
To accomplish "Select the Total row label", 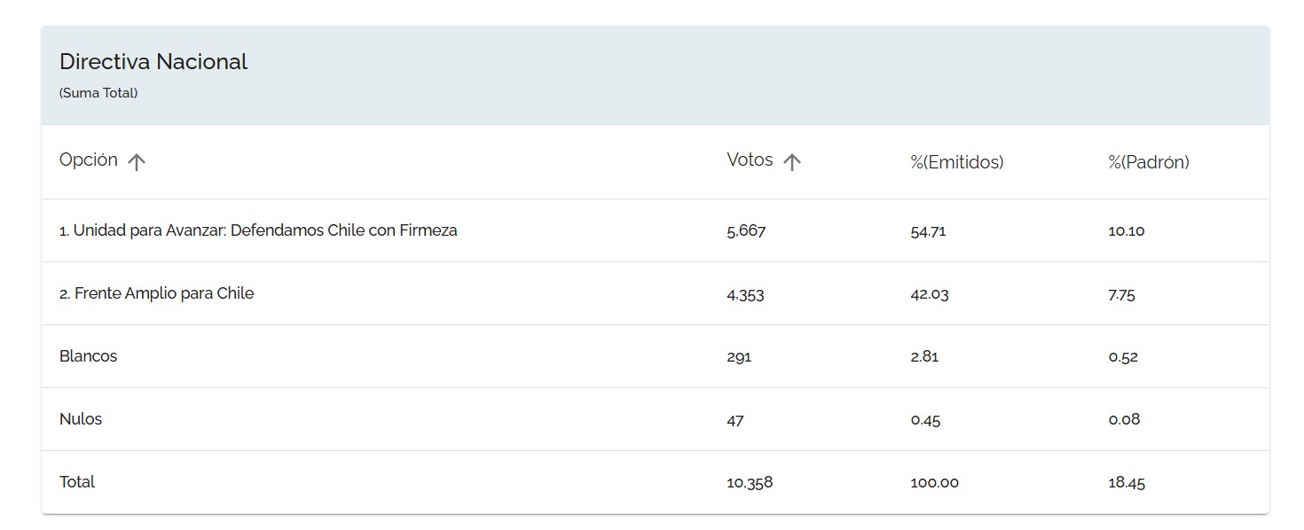I will pos(77,482).
